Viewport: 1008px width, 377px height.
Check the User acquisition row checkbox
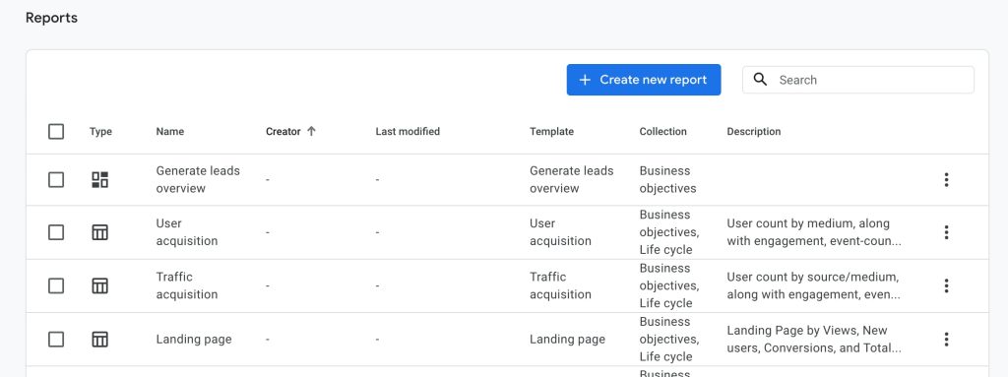click(x=56, y=232)
